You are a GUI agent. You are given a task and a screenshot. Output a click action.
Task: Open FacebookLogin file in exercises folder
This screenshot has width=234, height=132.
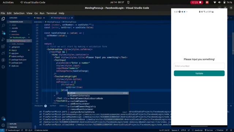click(x=19, y=37)
